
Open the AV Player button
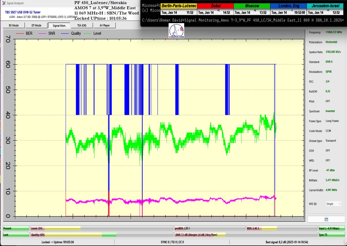104,25
